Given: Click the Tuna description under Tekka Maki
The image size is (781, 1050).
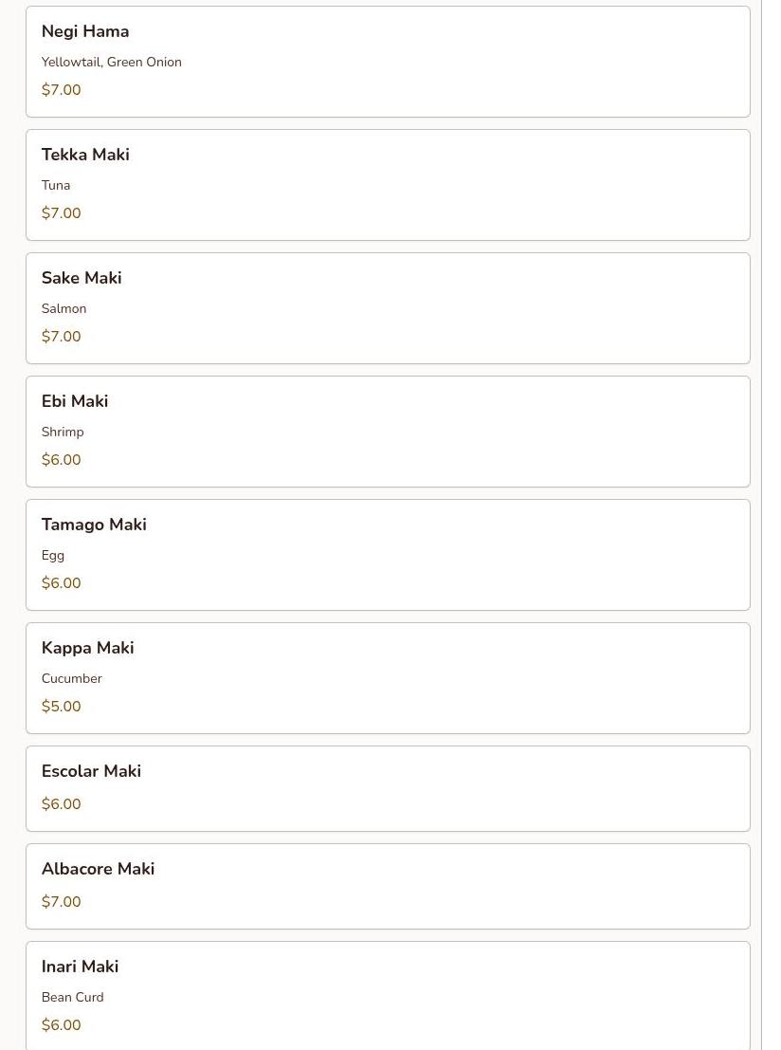Looking at the screenshot, I should pos(56,185).
